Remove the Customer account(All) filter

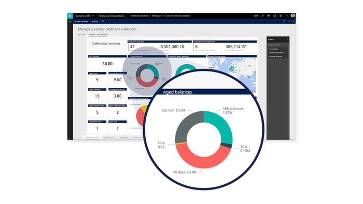click(286, 53)
